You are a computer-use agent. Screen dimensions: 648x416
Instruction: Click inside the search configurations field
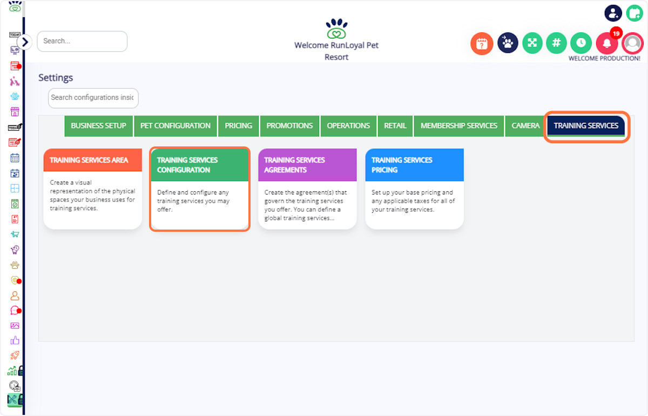93,98
